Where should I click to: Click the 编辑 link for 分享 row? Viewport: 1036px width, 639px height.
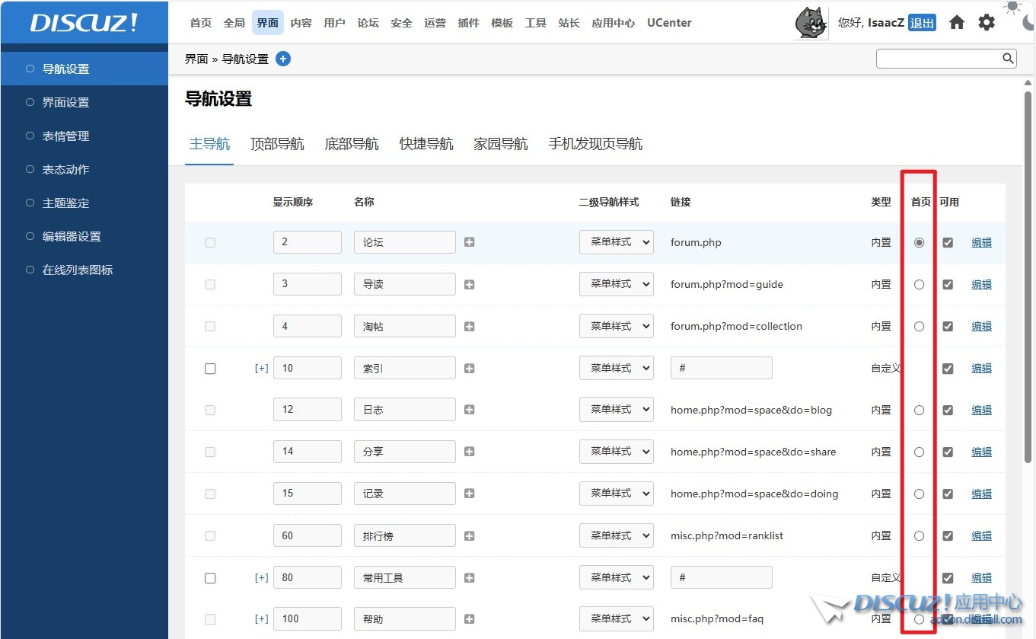[981, 452]
